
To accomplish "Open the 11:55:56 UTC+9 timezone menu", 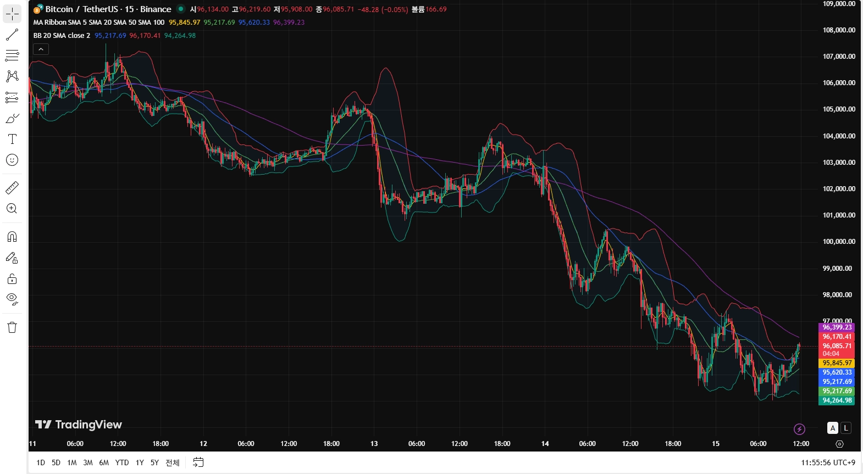I will point(828,462).
